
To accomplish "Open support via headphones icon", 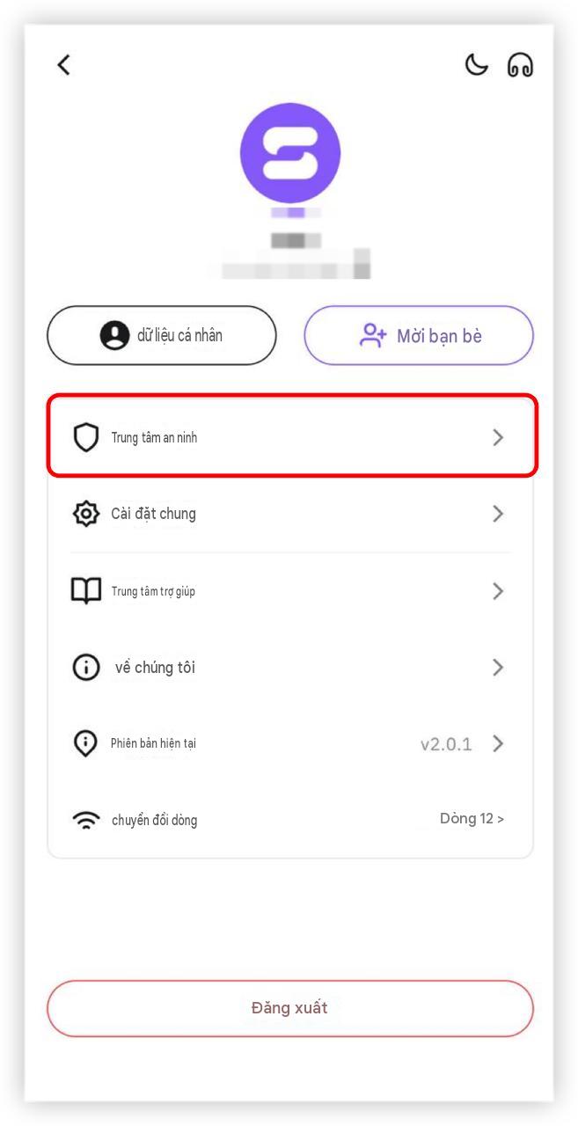I will coord(520,65).
